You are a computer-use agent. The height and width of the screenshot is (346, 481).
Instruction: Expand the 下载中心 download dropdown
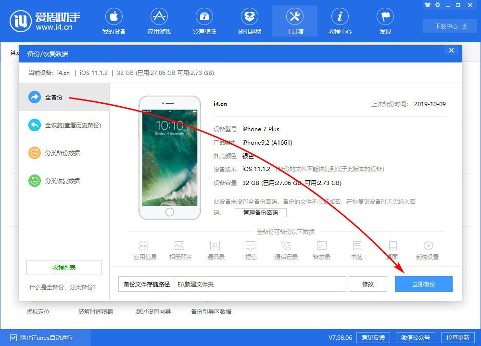[x=449, y=26]
